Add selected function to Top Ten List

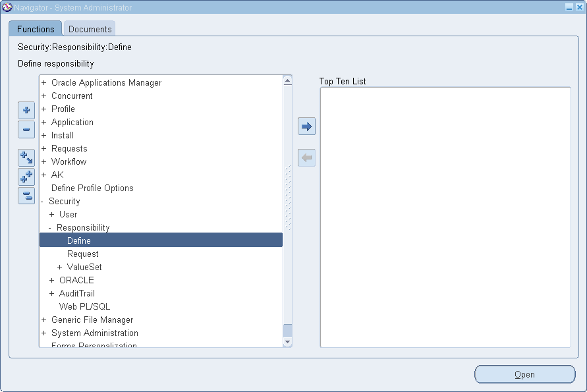(x=306, y=126)
